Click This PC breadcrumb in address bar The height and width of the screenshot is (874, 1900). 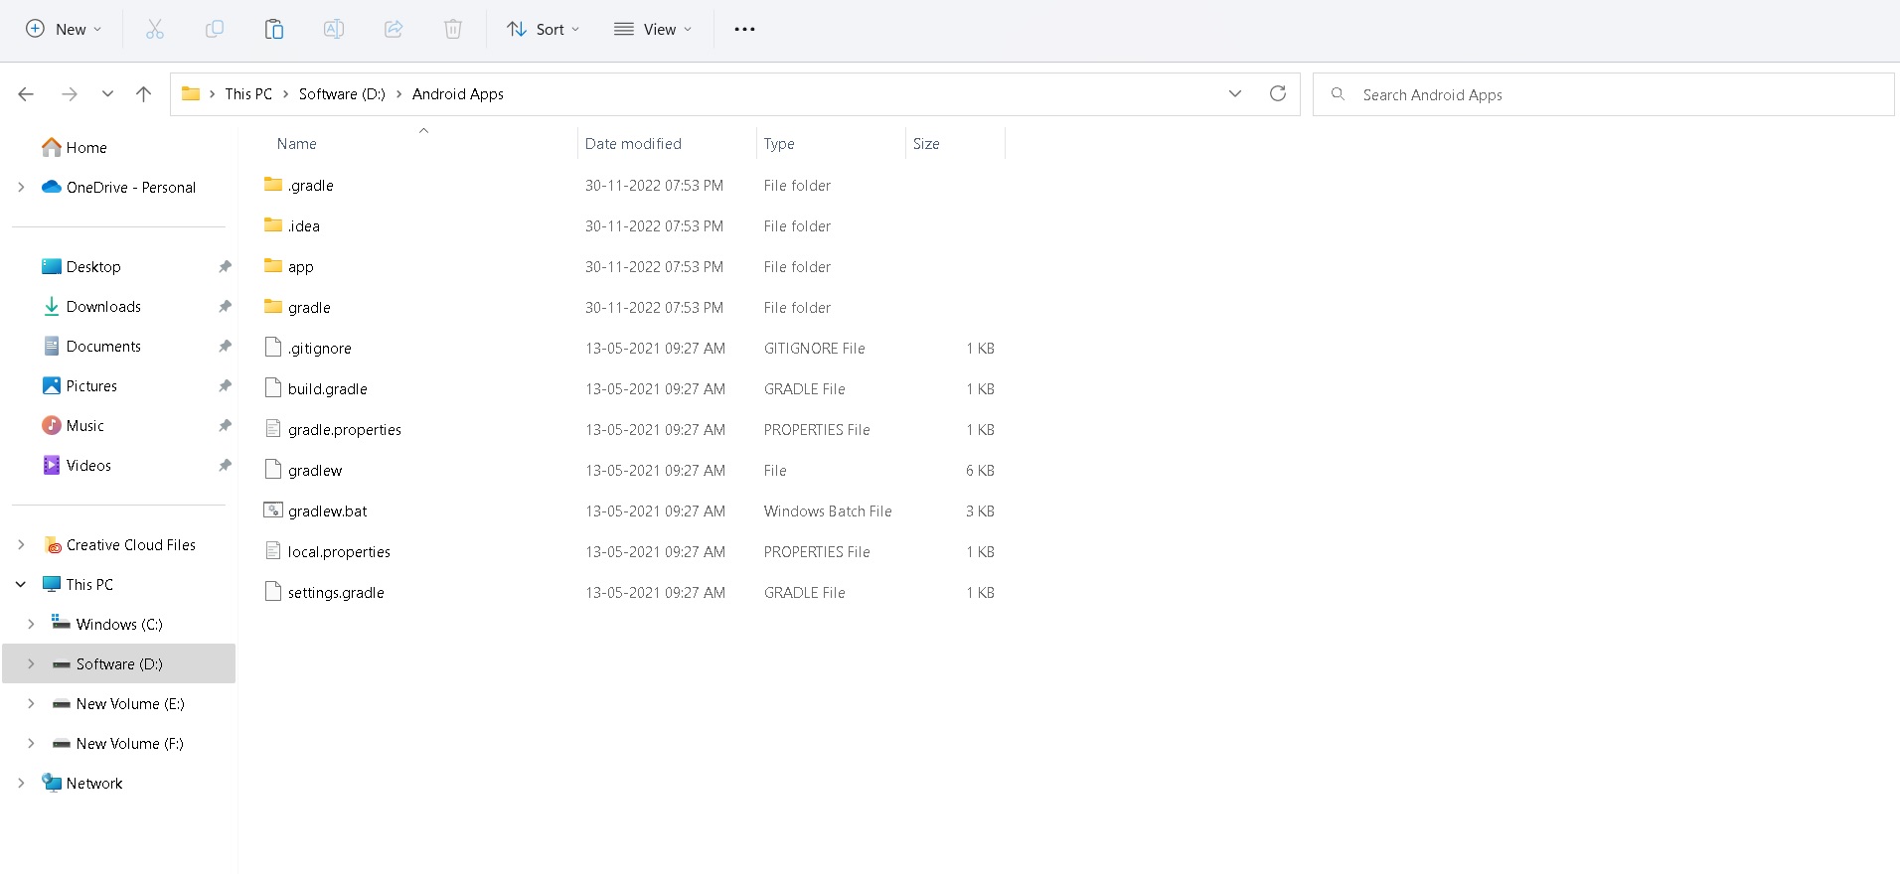pyautogui.click(x=248, y=93)
